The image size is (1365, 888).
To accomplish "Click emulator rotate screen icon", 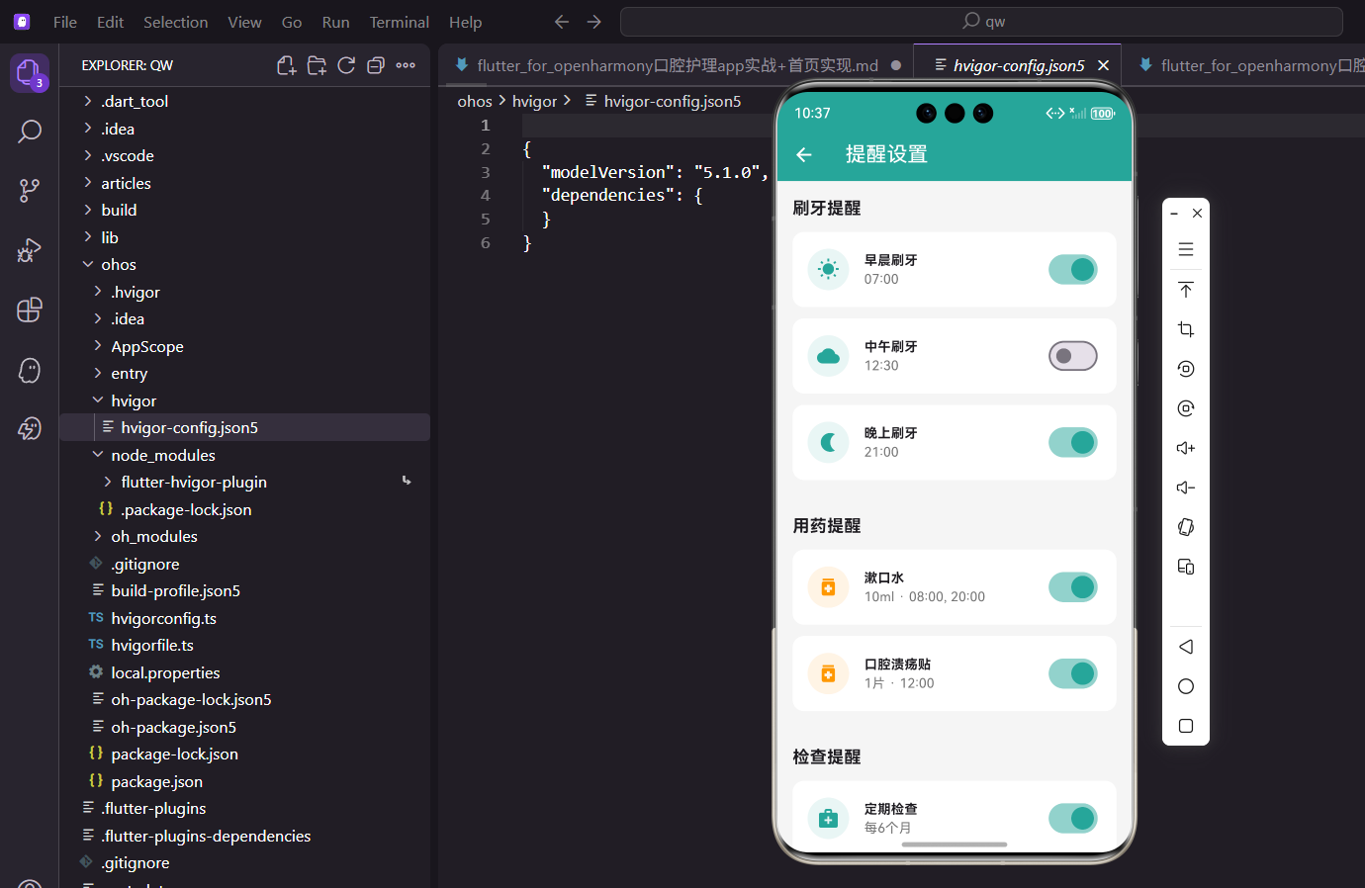I will pos(1186,527).
